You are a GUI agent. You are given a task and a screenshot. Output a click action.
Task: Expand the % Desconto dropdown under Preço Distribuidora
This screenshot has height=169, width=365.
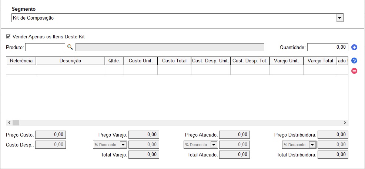(x=312, y=145)
